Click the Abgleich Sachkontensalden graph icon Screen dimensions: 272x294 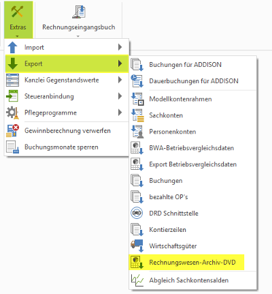pyautogui.click(x=137, y=280)
